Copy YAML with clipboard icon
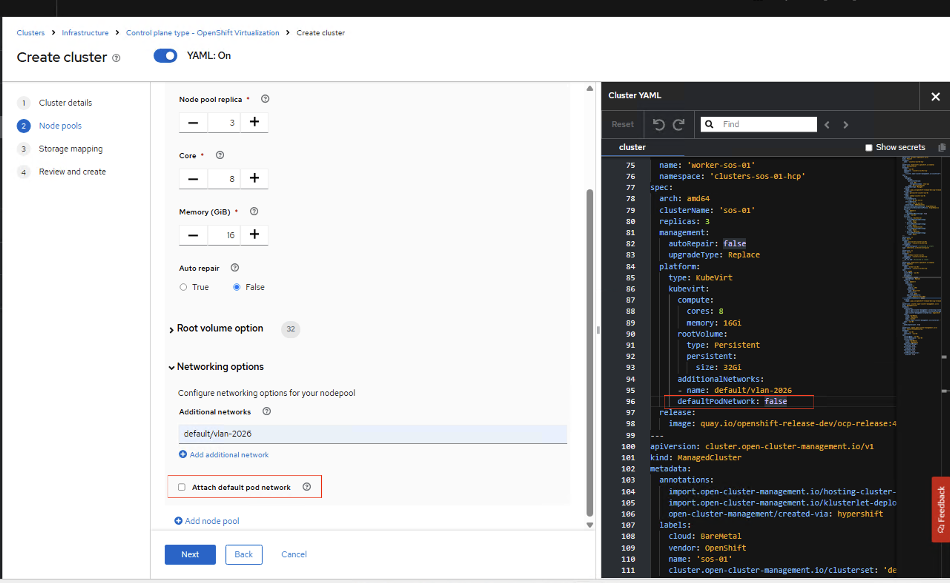950x583 pixels. 942,147
